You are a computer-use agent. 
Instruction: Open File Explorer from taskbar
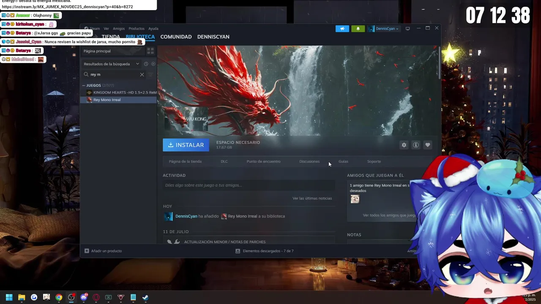click(x=22, y=297)
